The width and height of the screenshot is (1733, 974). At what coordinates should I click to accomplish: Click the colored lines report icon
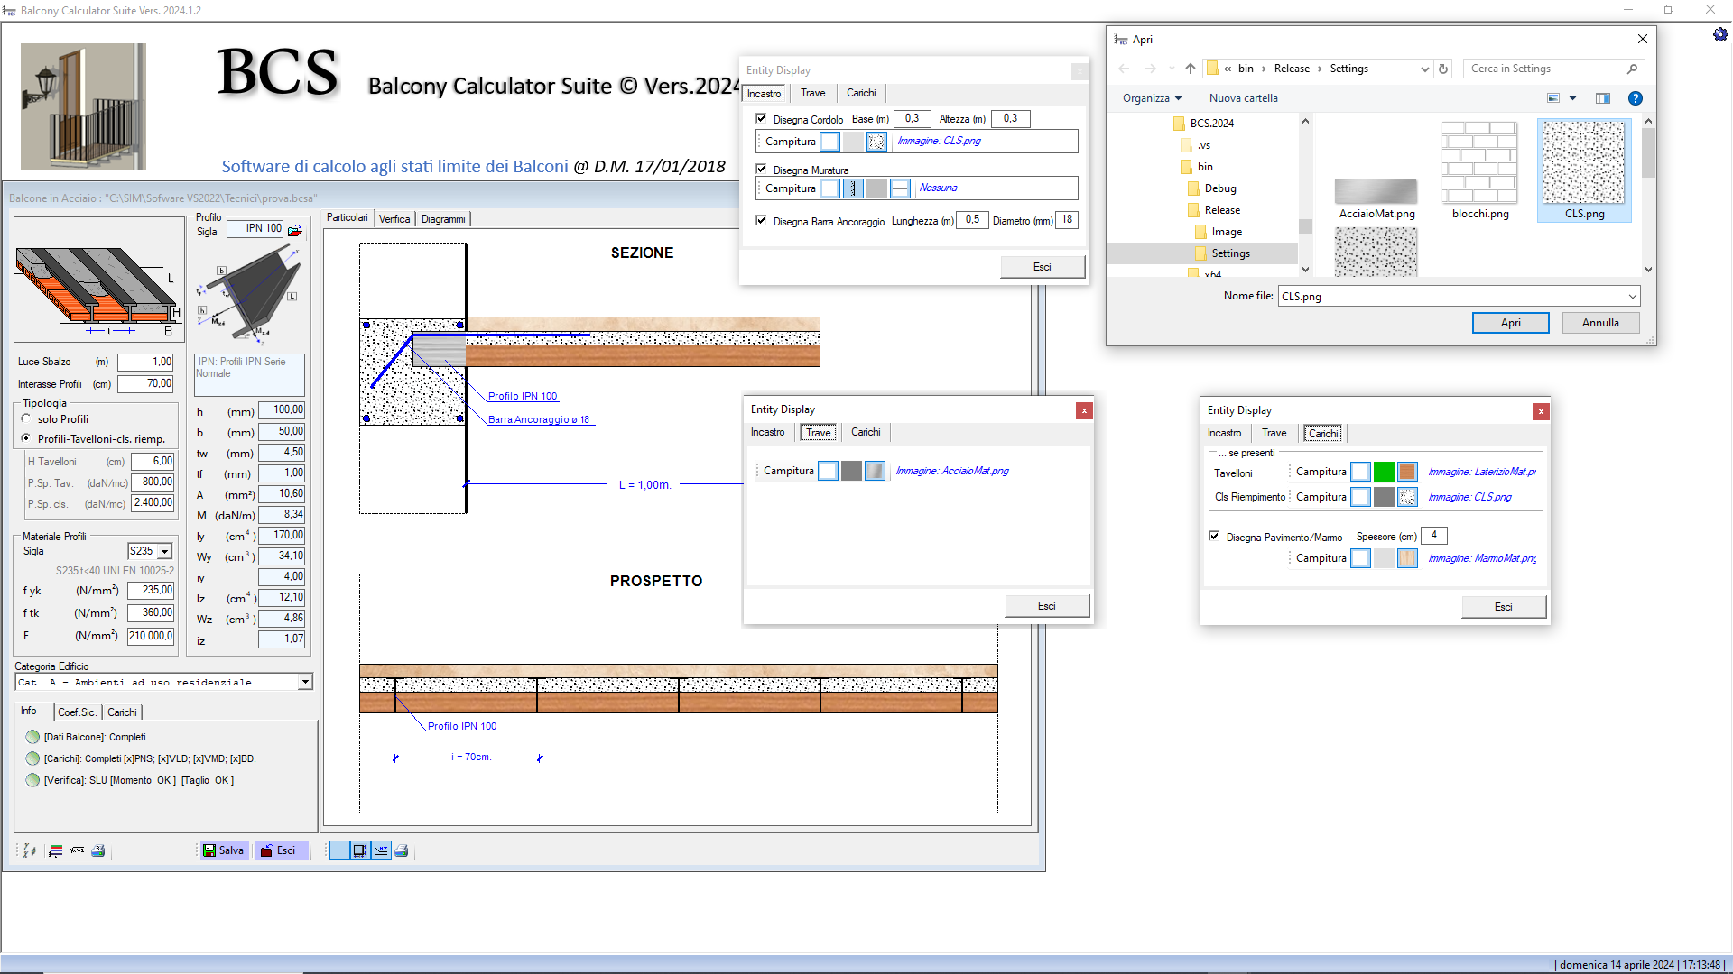click(56, 850)
